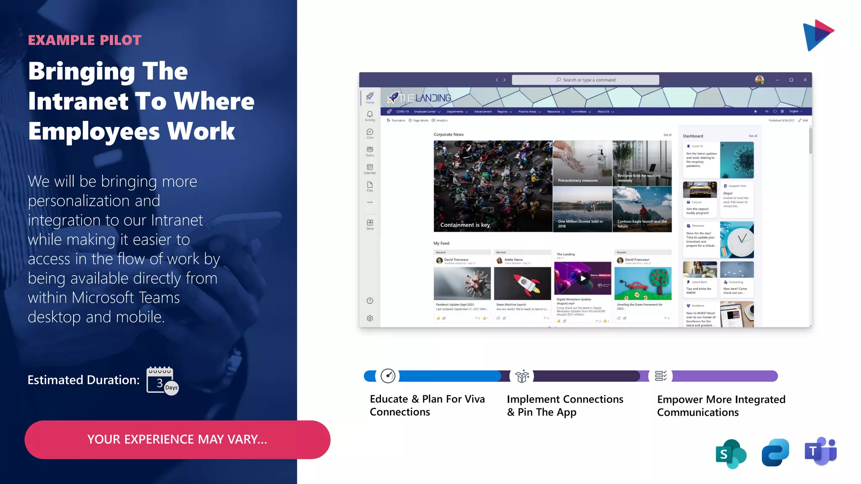The width and height of the screenshot is (861, 484).
Task: Click the YOUR EXPERIENCE MAY VARY button
Action: tap(177, 439)
